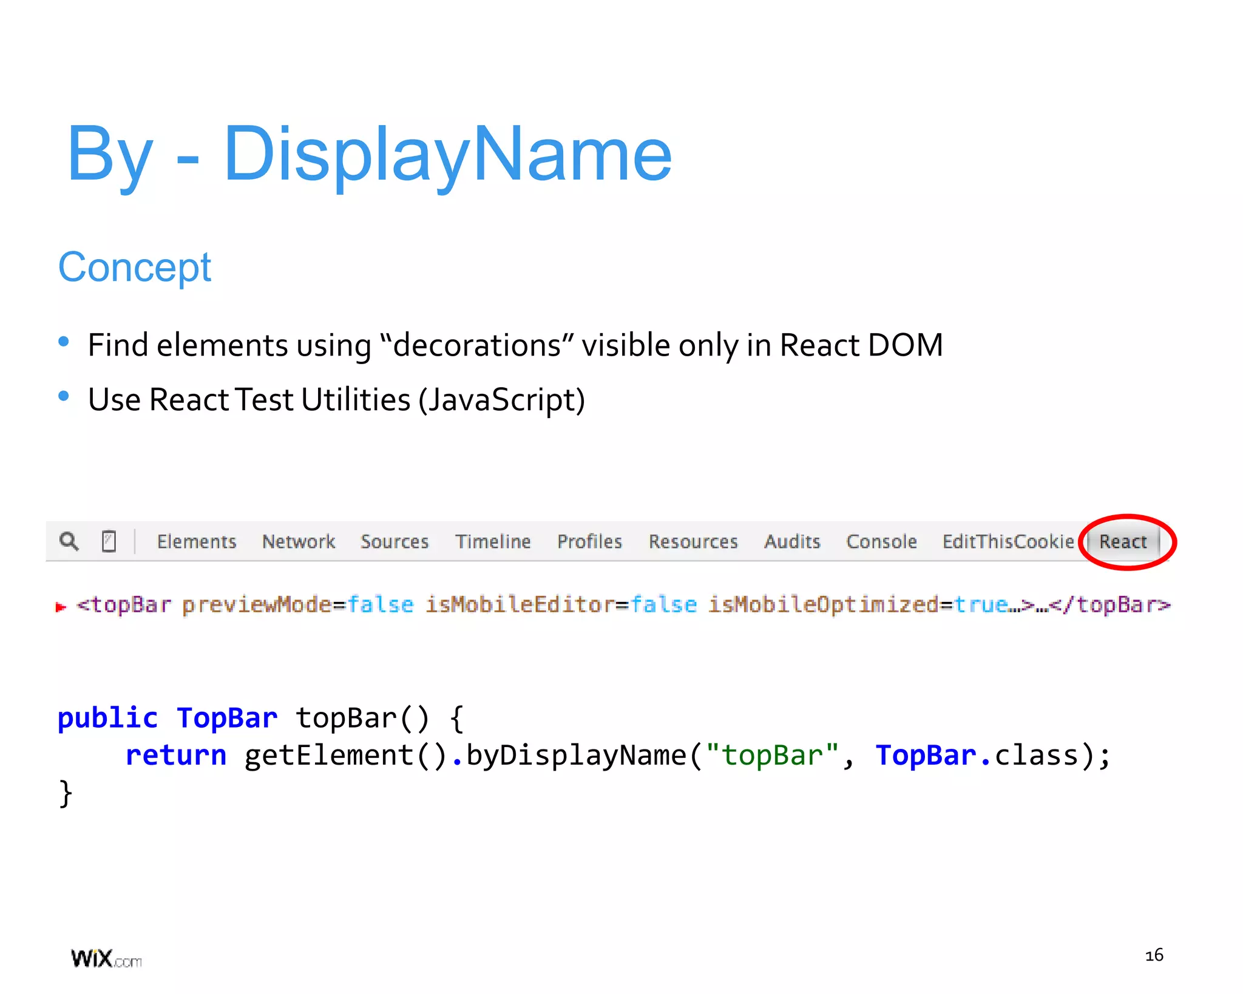This screenshot has width=1243, height=994.
Task: Click the Concept subheading
Action: 135,268
